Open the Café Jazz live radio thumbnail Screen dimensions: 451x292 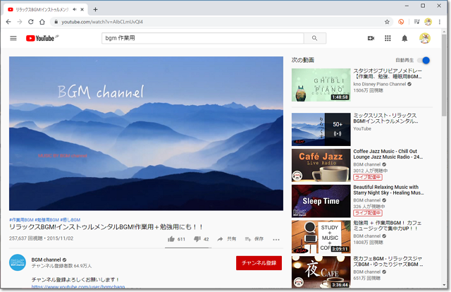[321, 164]
